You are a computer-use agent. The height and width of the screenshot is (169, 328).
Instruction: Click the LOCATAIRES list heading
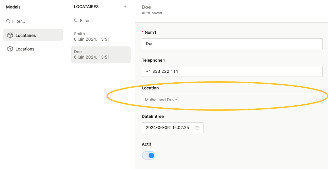tap(86, 7)
